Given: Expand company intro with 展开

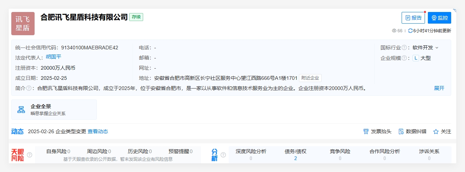Looking at the screenshot, I should [439, 88].
